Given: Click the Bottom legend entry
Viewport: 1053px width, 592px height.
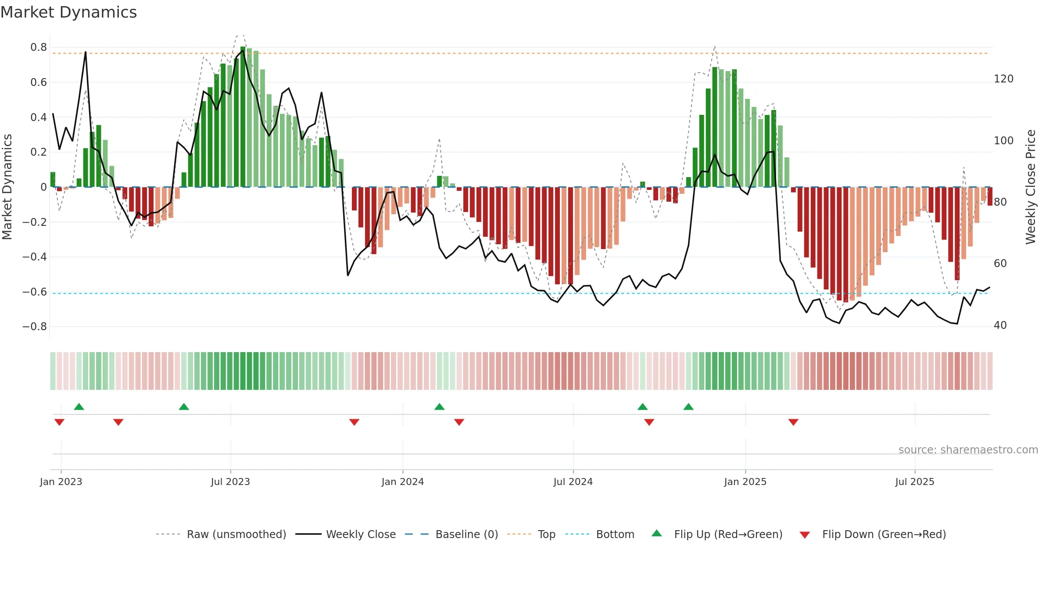Looking at the screenshot, I should (x=600, y=534).
